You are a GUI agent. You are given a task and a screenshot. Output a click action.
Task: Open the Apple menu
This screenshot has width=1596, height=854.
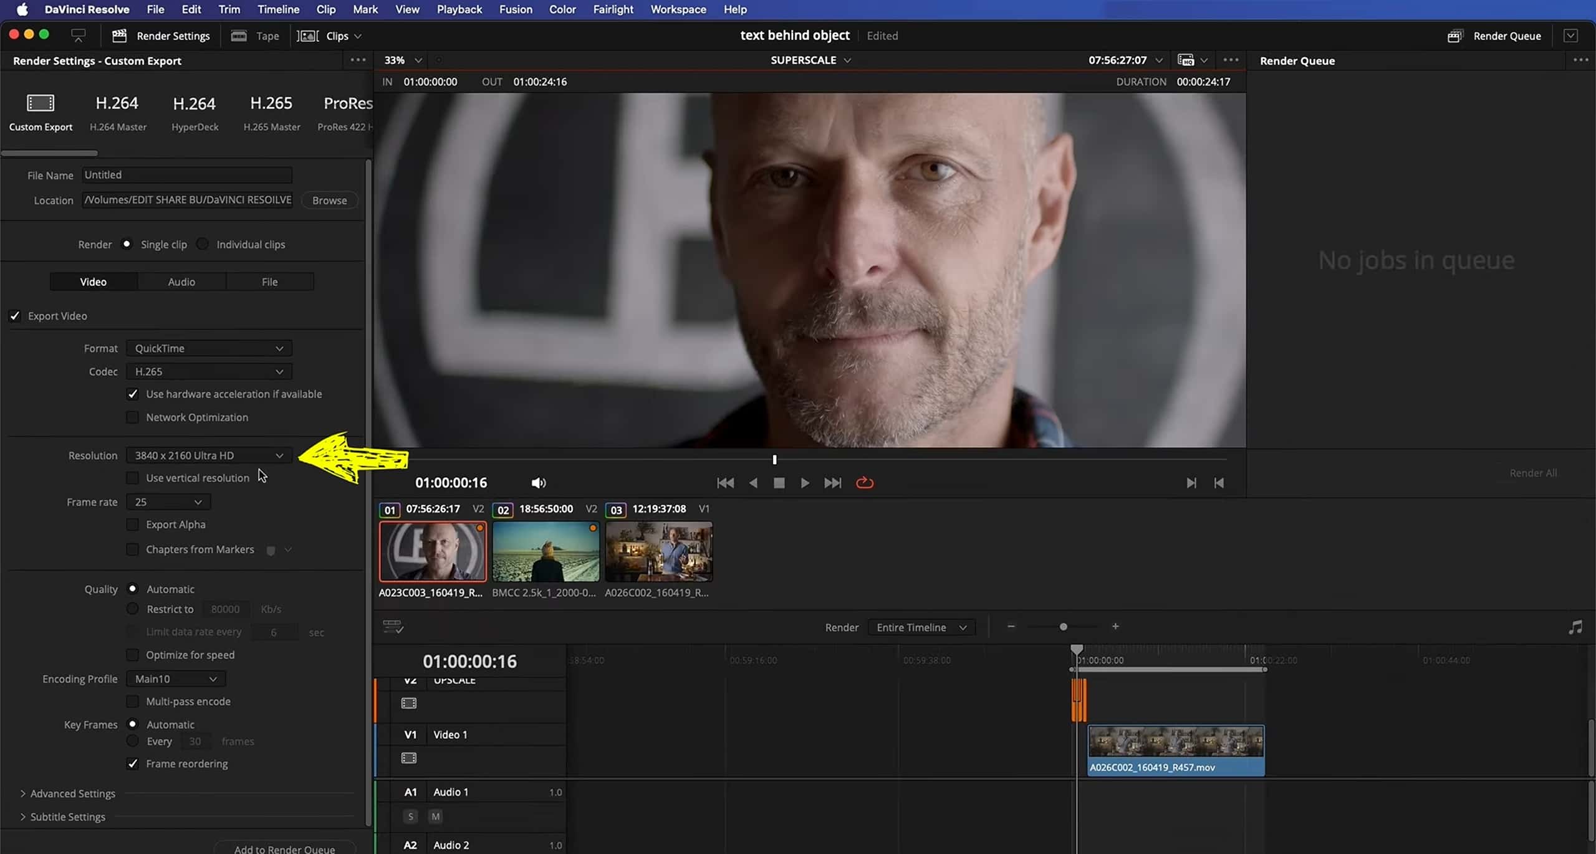(22, 9)
